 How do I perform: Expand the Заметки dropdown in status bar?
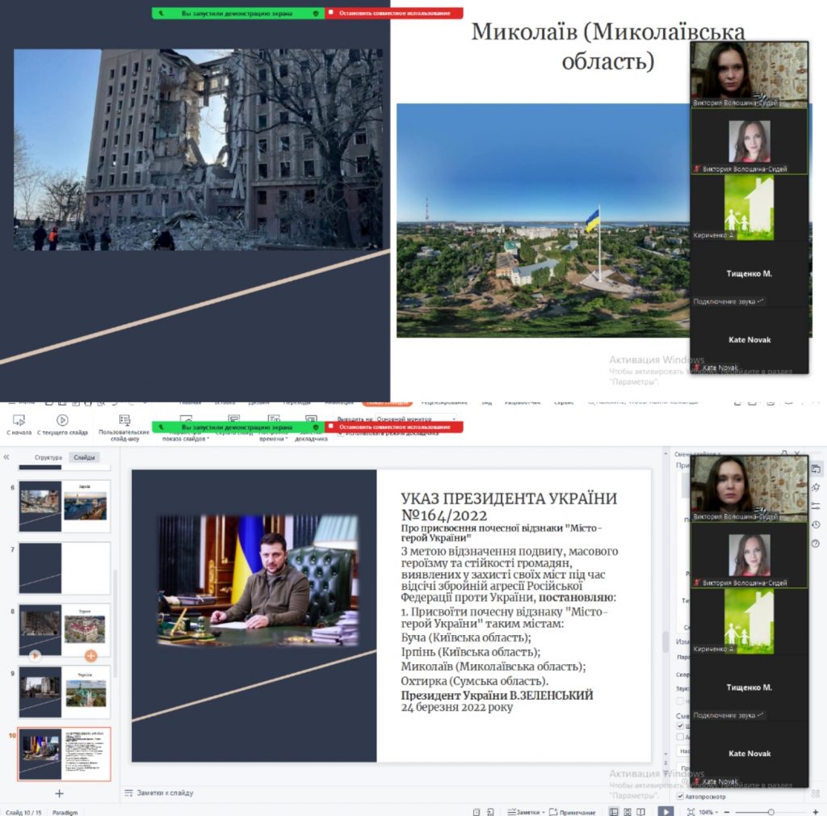tap(527, 812)
